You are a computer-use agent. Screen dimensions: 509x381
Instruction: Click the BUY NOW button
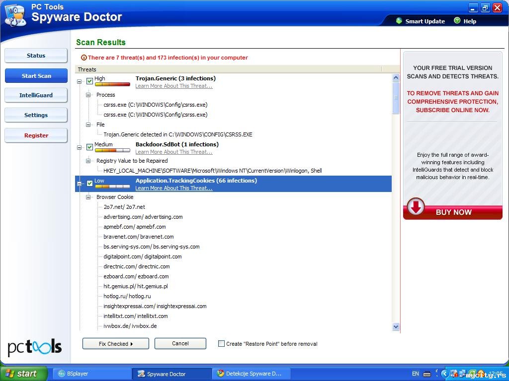pyautogui.click(x=453, y=212)
